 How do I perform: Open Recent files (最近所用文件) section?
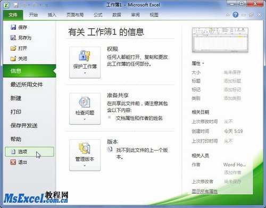[x=27, y=85]
